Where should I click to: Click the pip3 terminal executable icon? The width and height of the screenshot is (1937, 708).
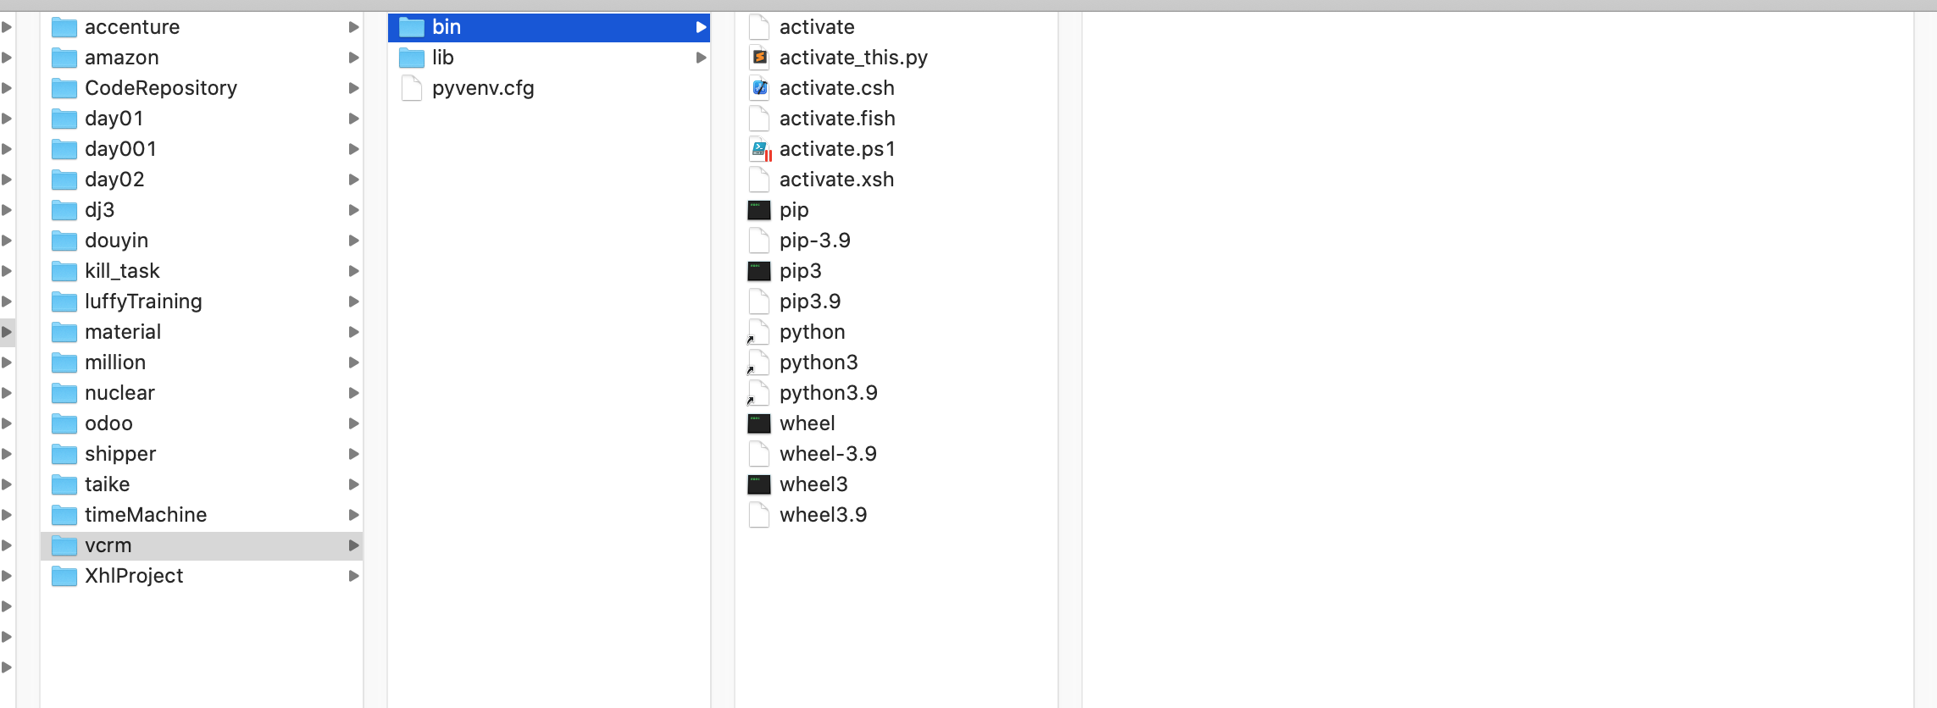(x=759, y=271)
